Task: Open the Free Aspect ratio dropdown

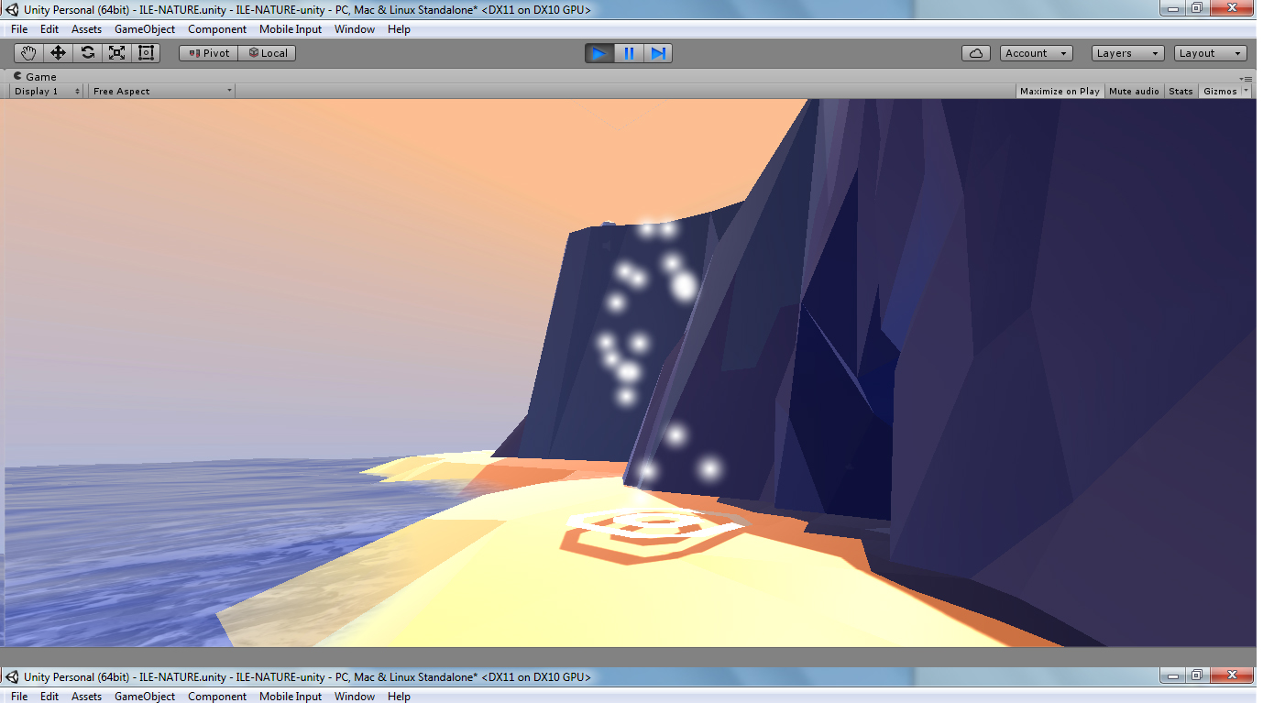Action: click(162, 91)
